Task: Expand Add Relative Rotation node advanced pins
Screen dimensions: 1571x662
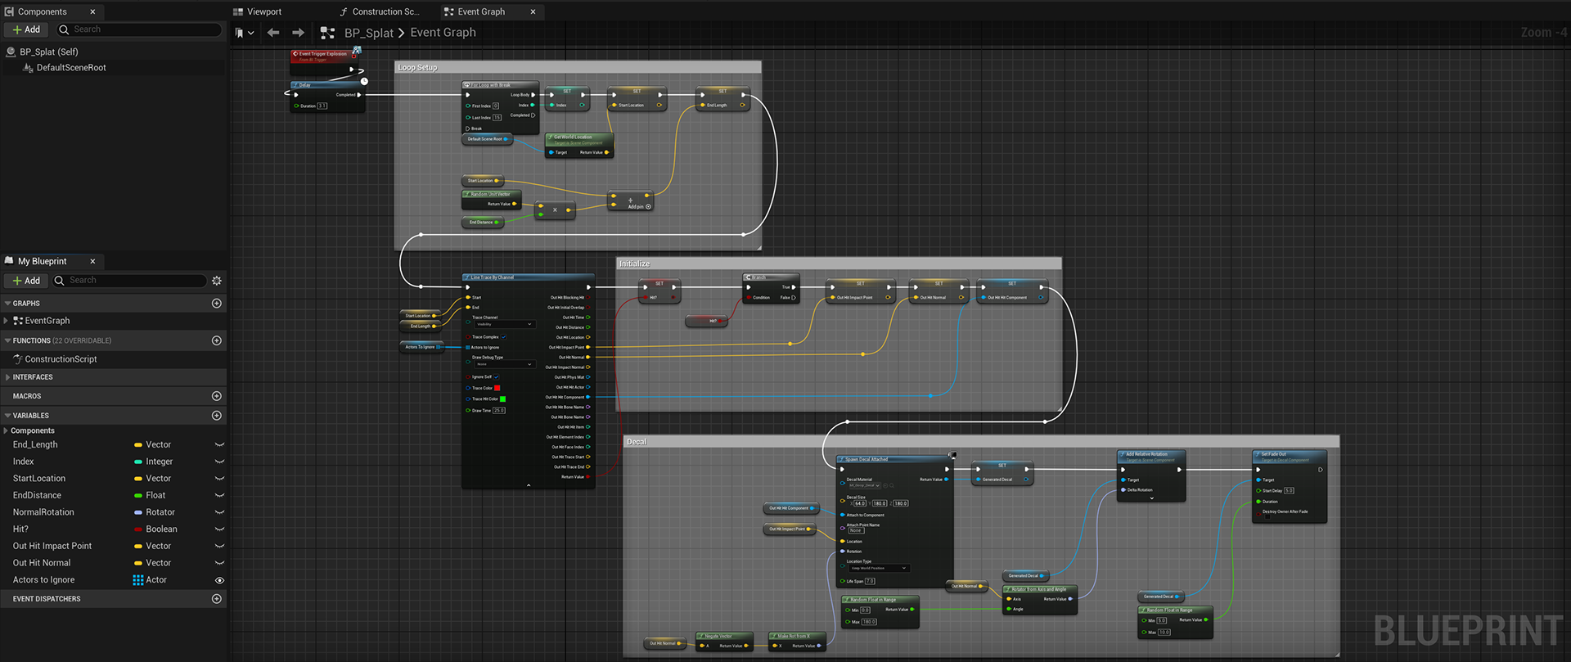Action: (x=1152, y=498)
